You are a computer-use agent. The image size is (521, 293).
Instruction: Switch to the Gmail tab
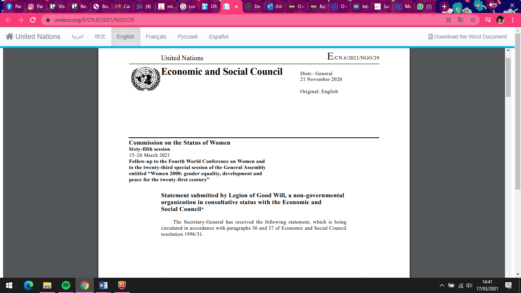(x=123, y=6)
